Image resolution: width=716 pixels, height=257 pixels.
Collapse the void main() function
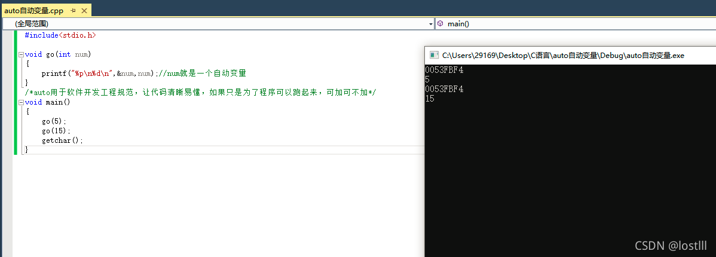tap(21, 102)
